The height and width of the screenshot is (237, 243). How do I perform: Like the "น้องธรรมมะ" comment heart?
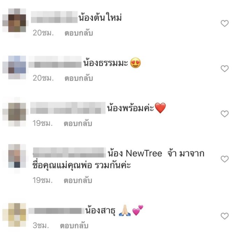pyautogui.click(x=224, y=69)
